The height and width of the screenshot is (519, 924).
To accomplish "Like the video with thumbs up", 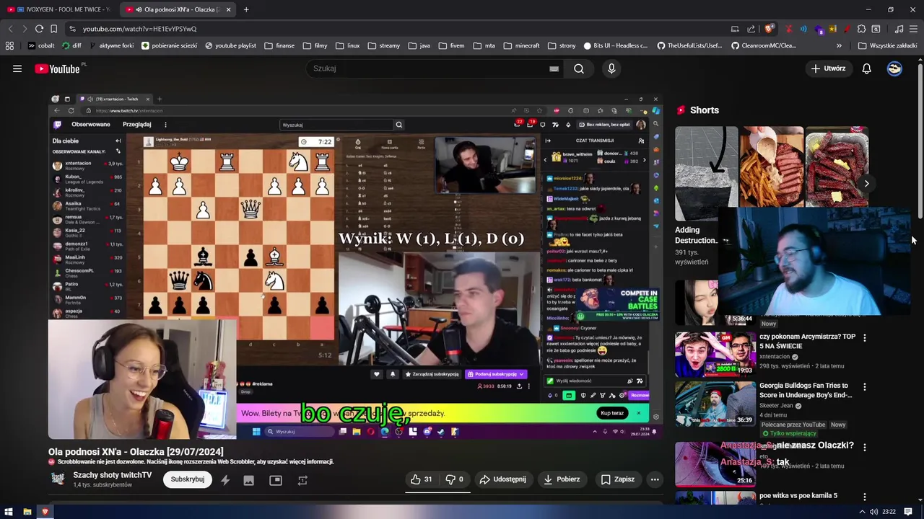I will [422, 479].
